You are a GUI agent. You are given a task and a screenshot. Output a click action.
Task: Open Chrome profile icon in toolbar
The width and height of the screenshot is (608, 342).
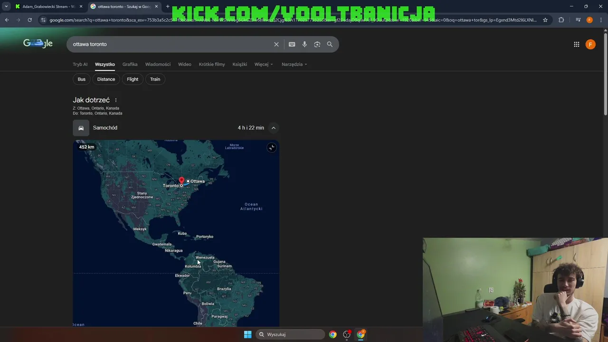click(x=589, y=20)
